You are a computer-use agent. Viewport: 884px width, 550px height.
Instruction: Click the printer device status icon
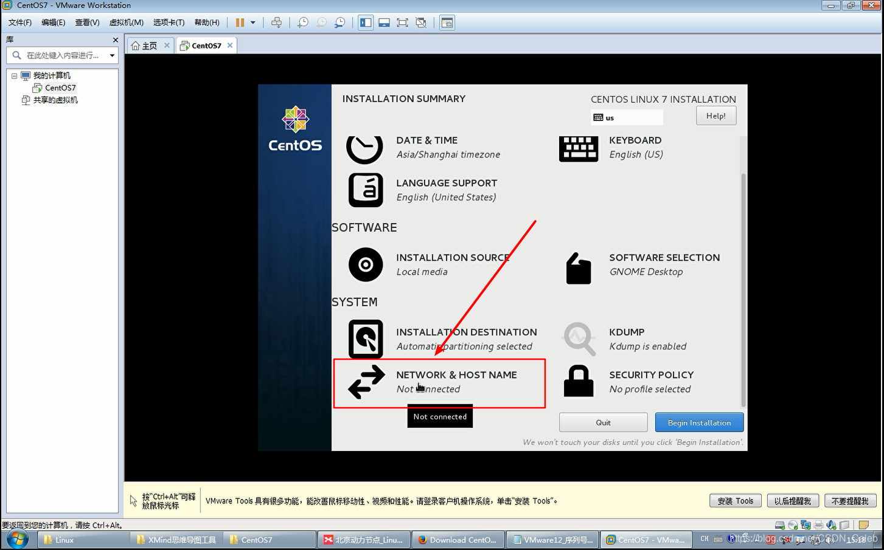tap(818, 525)
